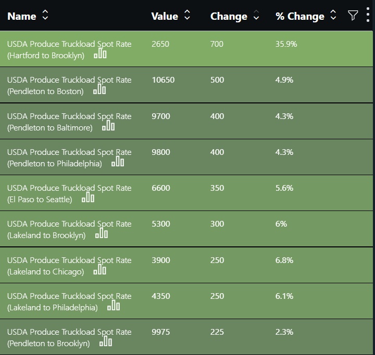Screen dimensions: 375x355
Task: Click the 6.1% change cell
Action: [x=284, y=296]
